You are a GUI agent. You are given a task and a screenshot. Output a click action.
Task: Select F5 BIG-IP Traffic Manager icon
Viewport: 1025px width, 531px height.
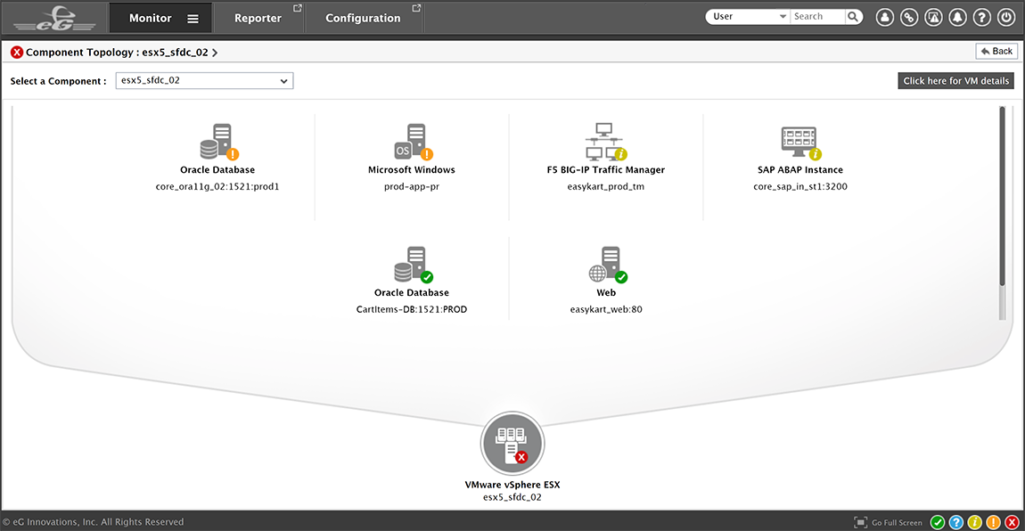pos(606,142)
